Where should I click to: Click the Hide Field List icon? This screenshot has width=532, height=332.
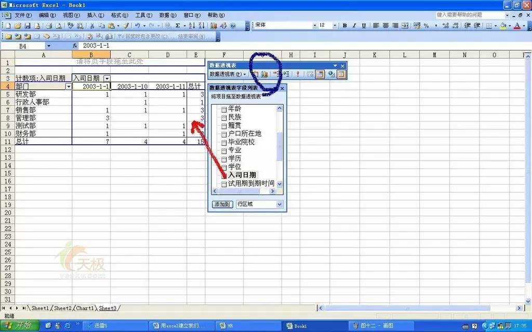[341, 74]
